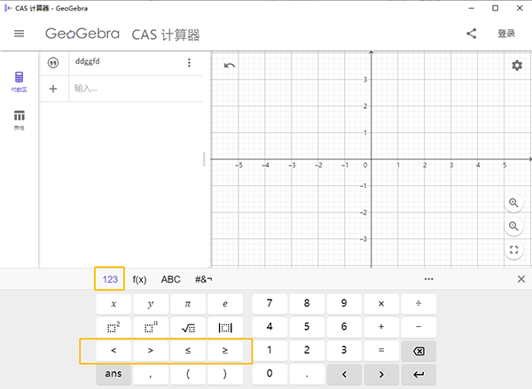Tap the enter return key
The height and width of the screenshot is (389, 532).
coord(419,374)
